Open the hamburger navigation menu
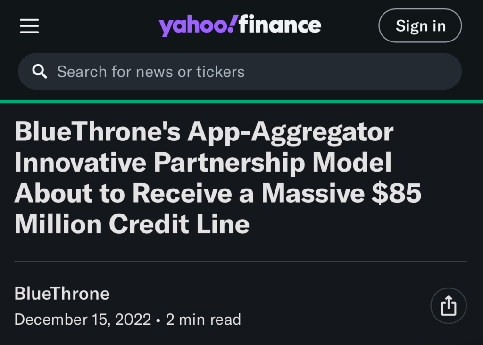Screen dimensions: 483x345 [29, 26]
